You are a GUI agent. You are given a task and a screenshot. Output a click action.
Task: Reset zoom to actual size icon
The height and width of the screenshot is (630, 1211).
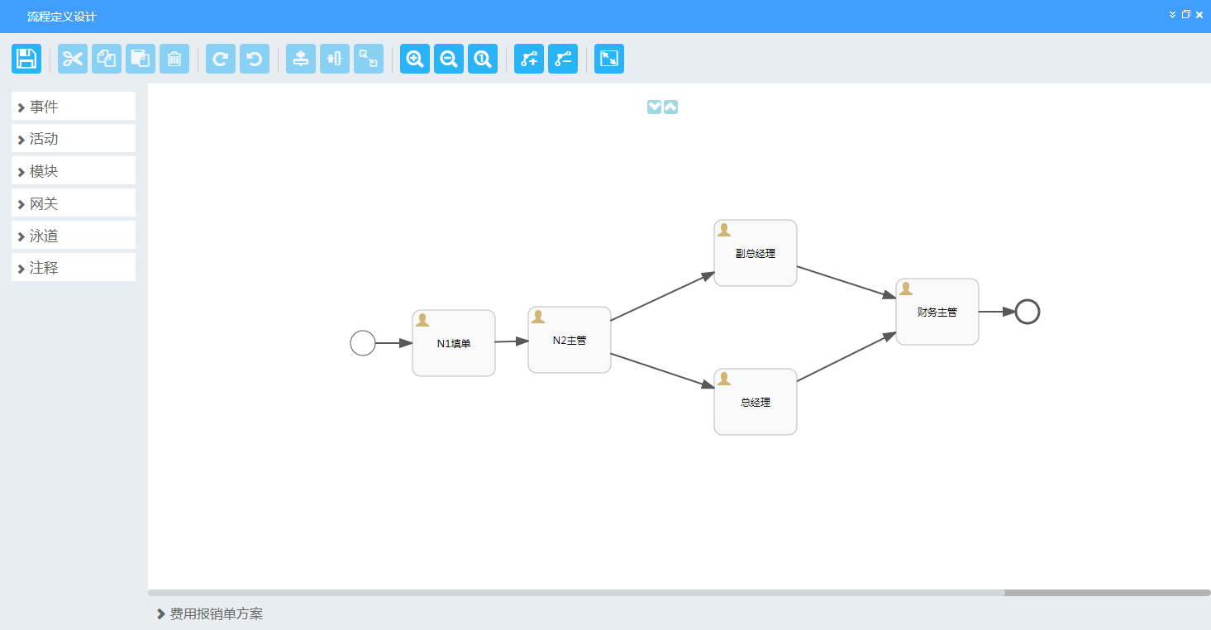483,59
